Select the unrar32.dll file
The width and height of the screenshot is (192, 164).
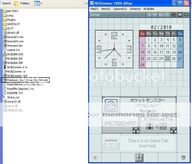(12, 101)
